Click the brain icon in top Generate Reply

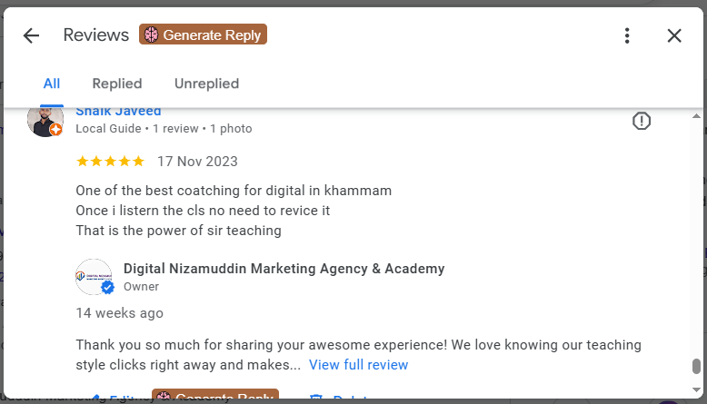[x=151, y=34]
